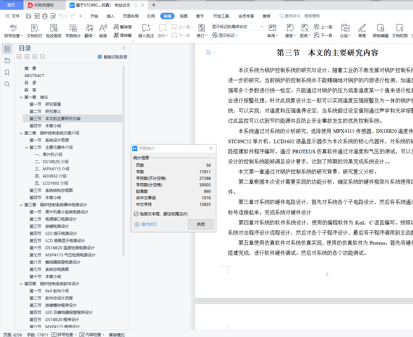Image resolution: width=413 pixels, height=337 pixels.
Task: Open the 拼写检查 spell check tool
Action: click(x=13, y=31)
